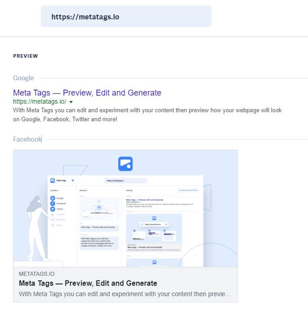
Task: Click the Facebook section label
Action: [27, 139]
